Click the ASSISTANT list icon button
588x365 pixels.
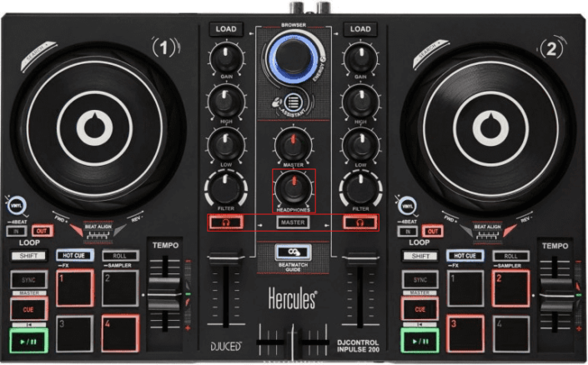coord(293,102)
